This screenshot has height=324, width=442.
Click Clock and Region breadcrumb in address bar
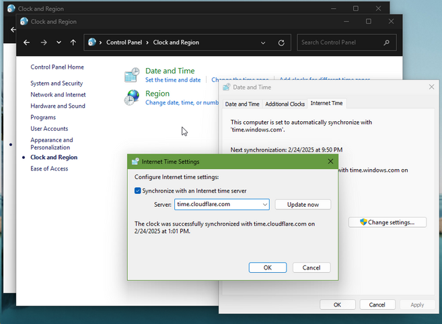(176, 42)
